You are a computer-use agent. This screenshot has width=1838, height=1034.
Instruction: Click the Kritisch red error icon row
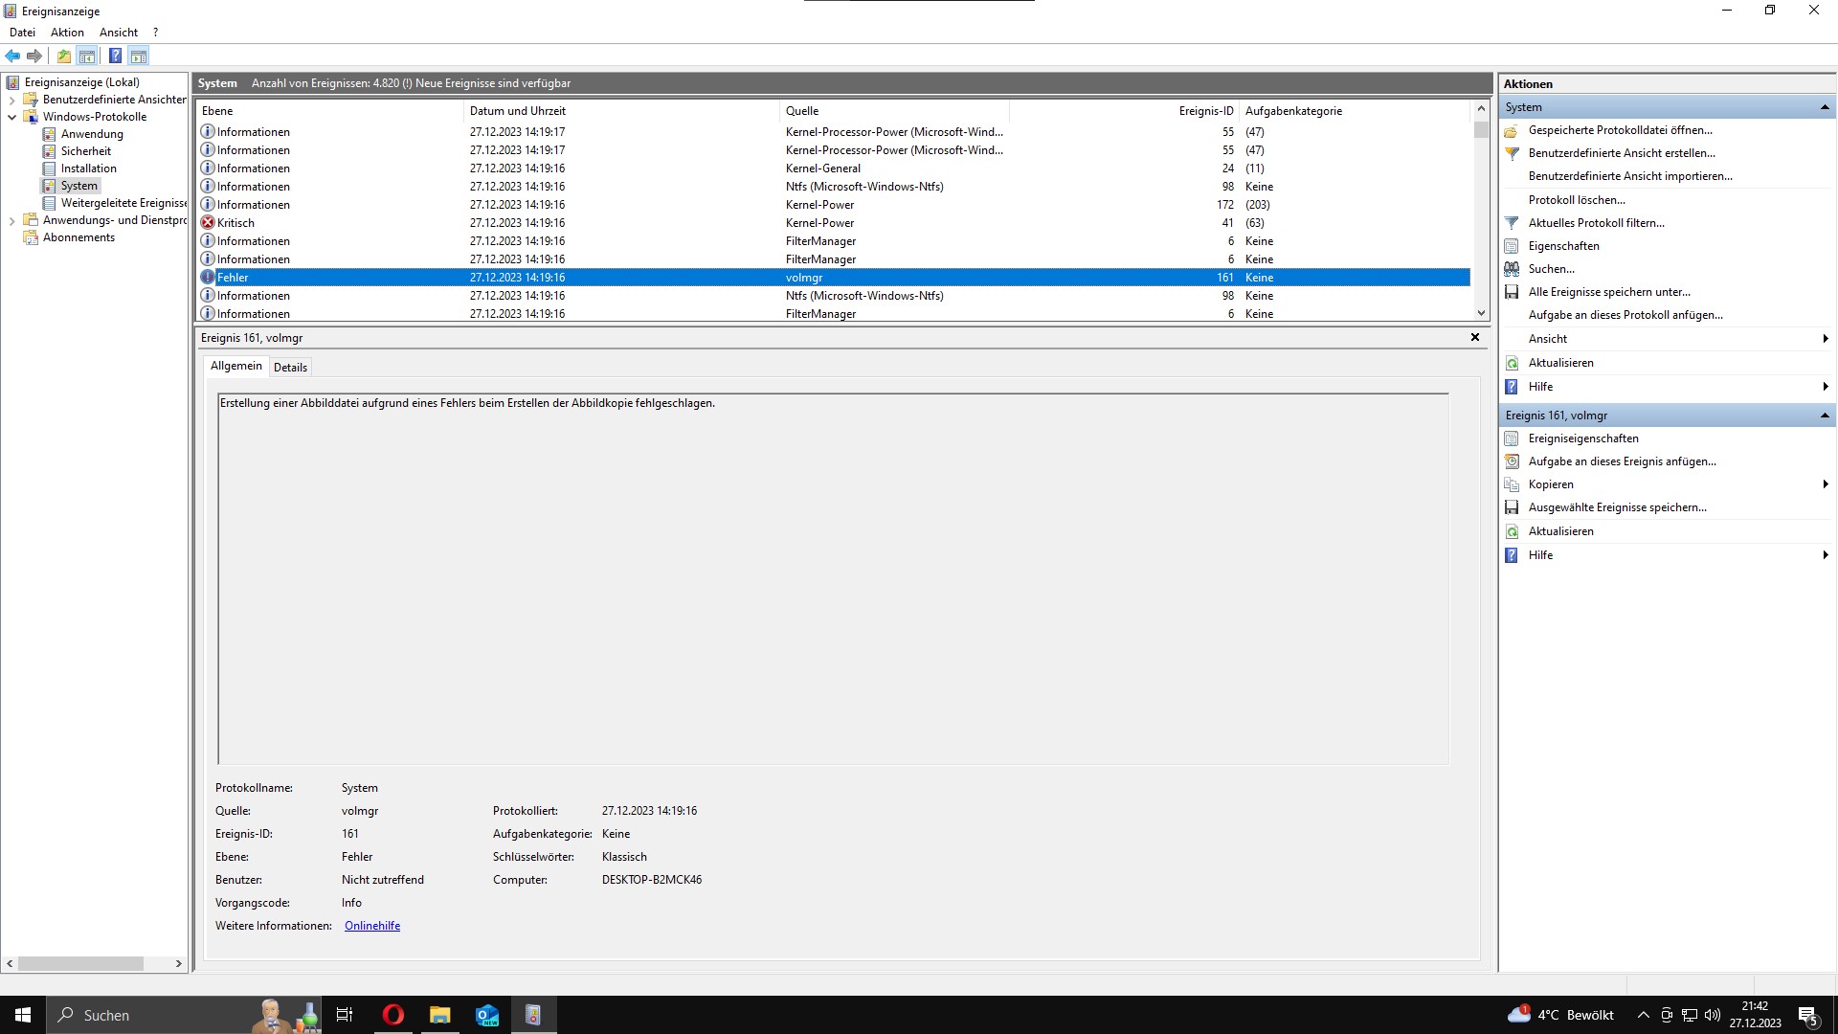pos(208,223)
